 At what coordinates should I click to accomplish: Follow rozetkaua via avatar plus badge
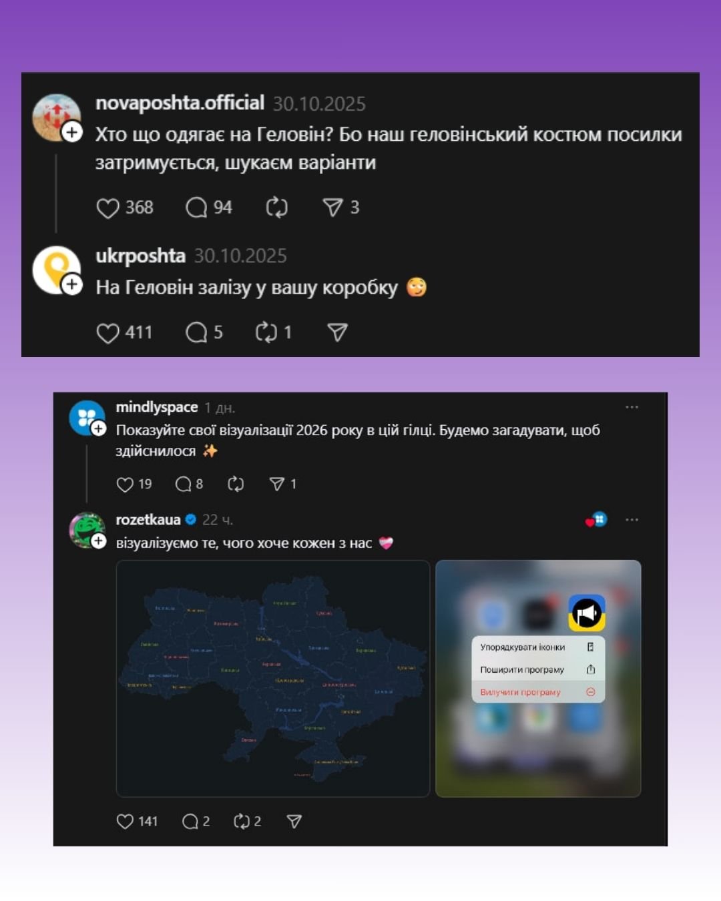click(x=99, y=541)
